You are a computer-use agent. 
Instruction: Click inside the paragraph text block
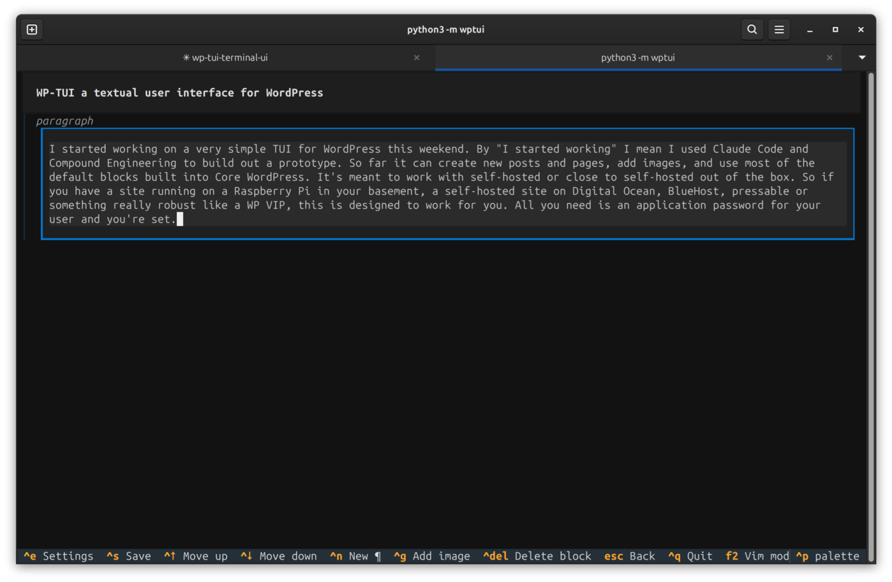pos(447,184)
